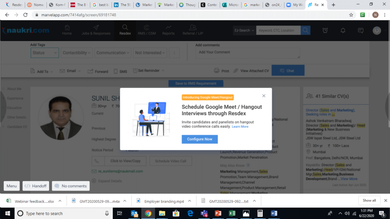Go back in browser history

7,15
